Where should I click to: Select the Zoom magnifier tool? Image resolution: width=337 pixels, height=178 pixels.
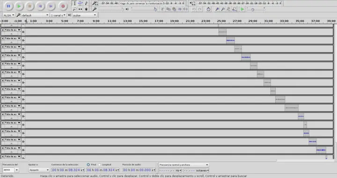tap(74, 9)
